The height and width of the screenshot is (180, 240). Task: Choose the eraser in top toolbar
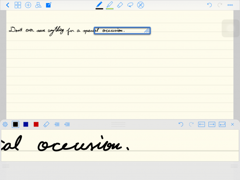(x=120, y=5)
